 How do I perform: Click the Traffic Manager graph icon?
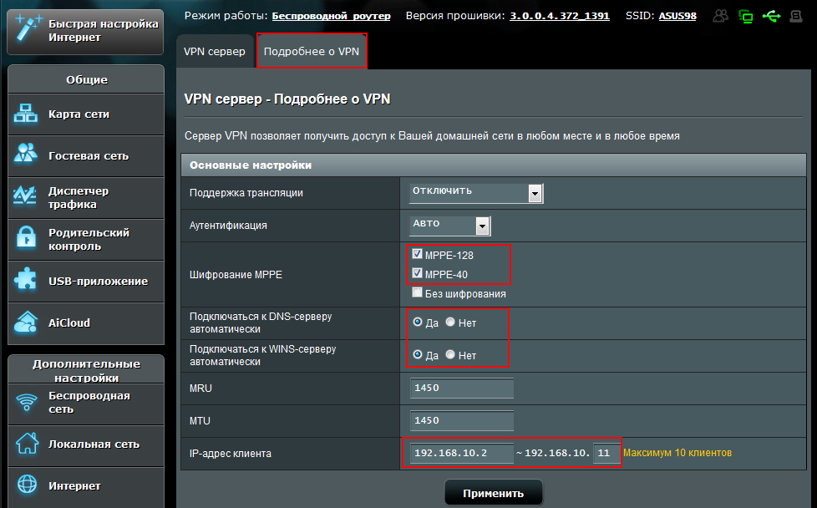click(x=25, y=196)
